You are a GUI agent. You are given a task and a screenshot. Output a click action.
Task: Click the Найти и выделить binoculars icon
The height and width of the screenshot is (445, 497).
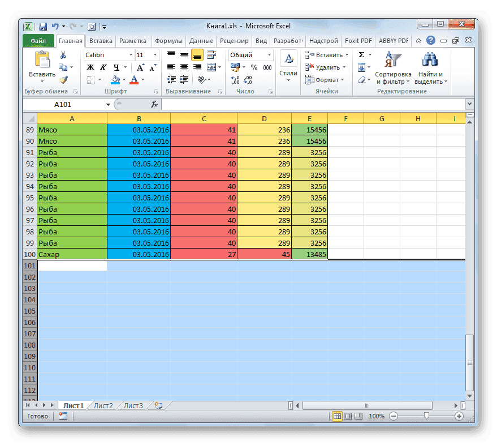(x=430, y=60)
